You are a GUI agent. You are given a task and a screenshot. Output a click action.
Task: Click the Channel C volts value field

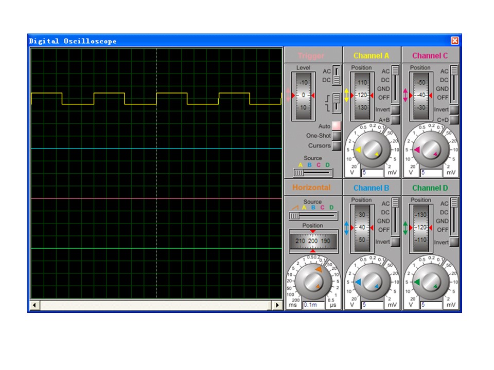[x=431, y=173]
